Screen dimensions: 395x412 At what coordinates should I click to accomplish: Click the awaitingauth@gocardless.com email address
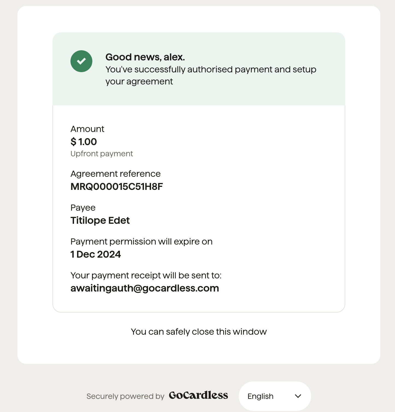[145, 288]
